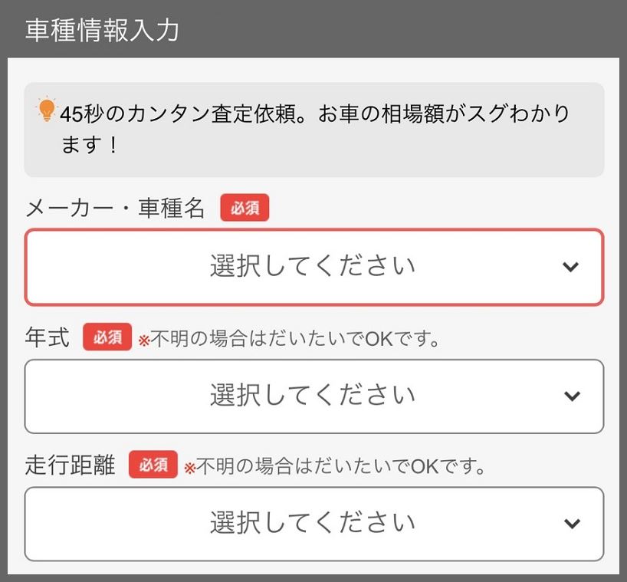Click the ます！ text ending the tip
The width and height of the screenshot is (627, 582).
tap(90, 145)
